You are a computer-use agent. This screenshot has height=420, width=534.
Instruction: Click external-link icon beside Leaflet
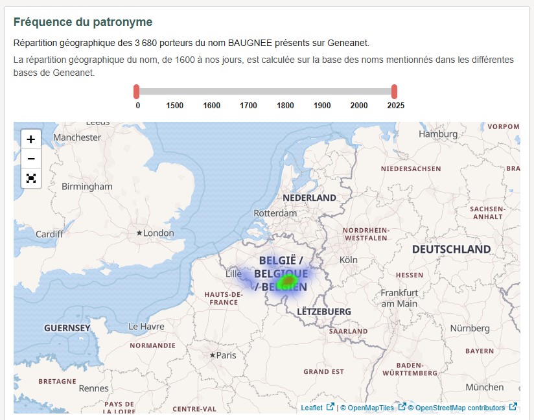(331, 407)
